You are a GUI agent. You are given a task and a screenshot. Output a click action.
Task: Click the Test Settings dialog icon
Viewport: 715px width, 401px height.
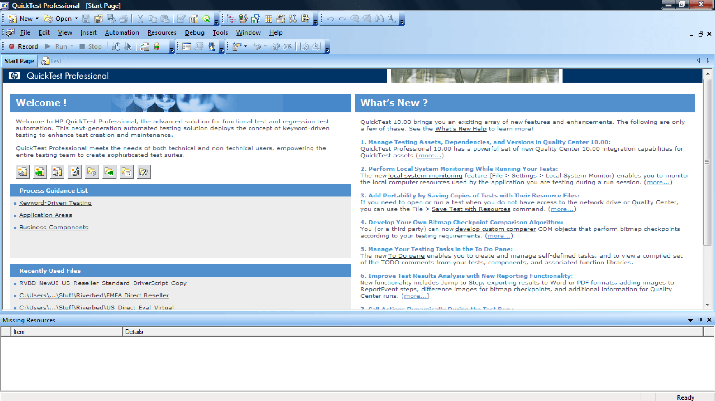[186, 46]
